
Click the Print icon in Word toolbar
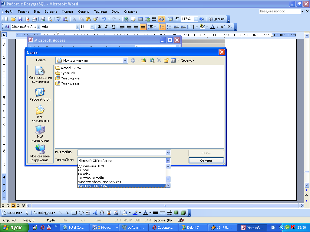(43, 19)
